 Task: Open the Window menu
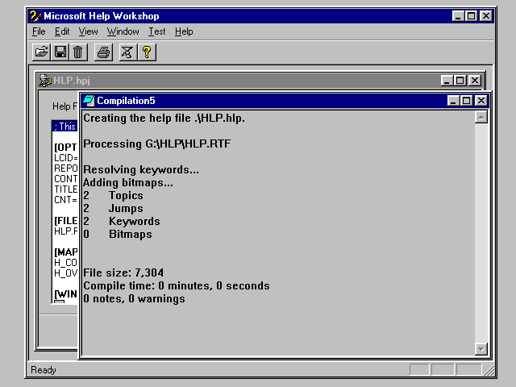click(x=123, y=31)
